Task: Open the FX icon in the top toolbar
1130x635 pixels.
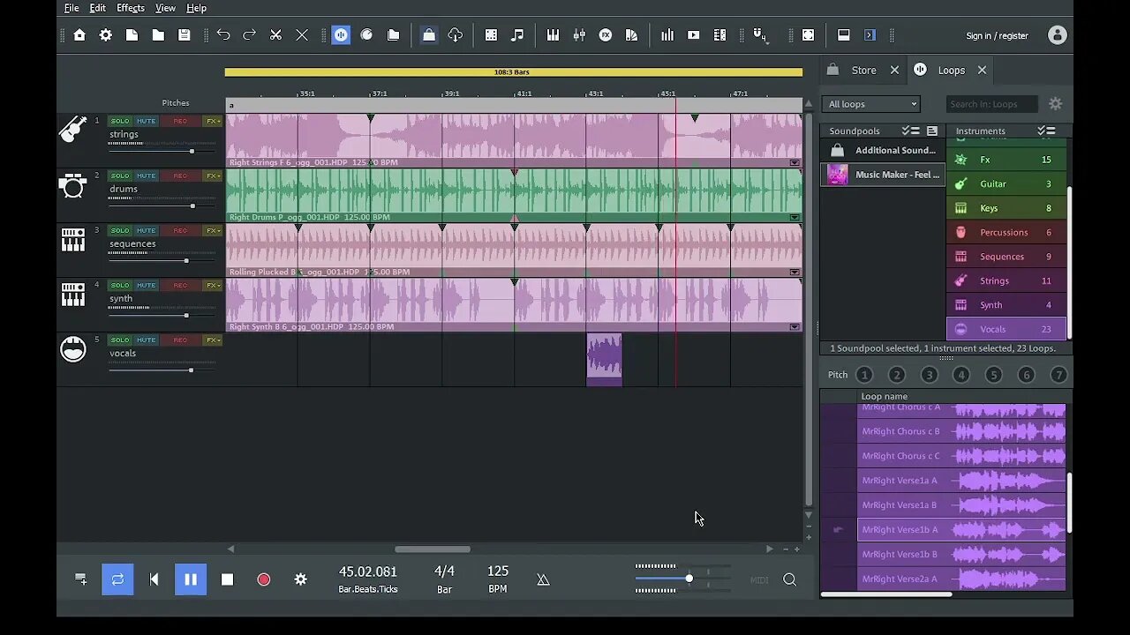Action: tap(606, 35)
